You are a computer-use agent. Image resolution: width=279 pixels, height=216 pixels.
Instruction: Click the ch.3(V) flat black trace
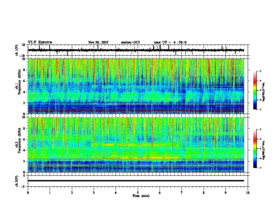click(x=136, y=181)
